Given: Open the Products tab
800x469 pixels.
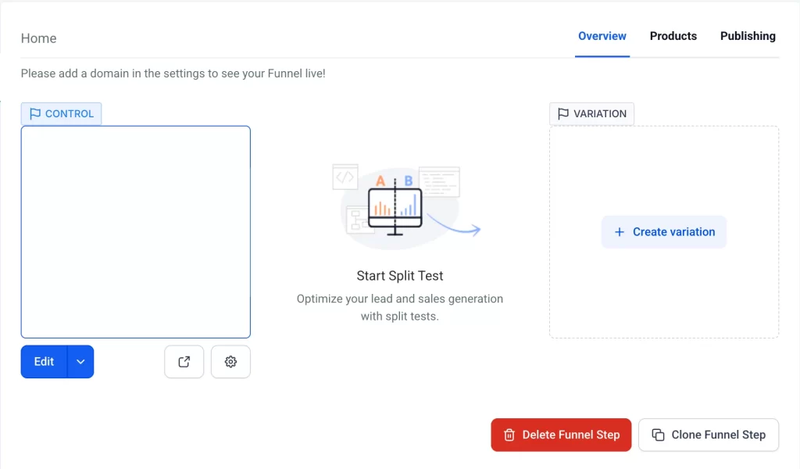Looking at the screenshot, I should point(673,36).
